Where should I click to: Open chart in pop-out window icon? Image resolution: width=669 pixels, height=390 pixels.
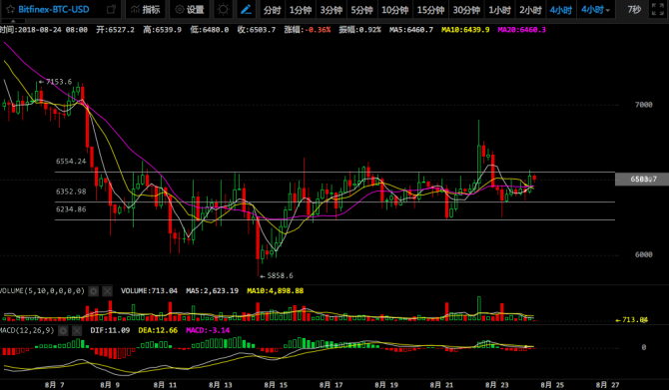(111, 9)
